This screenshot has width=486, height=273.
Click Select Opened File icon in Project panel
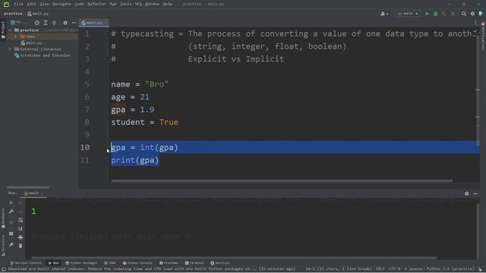pos(37,23)
